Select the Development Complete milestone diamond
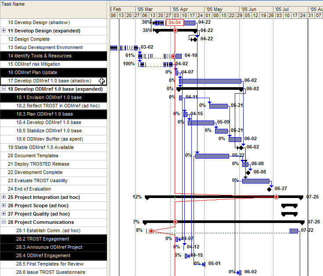Image resolution: width=323 pixels, height=276 pixels. [x=248, y=173]
